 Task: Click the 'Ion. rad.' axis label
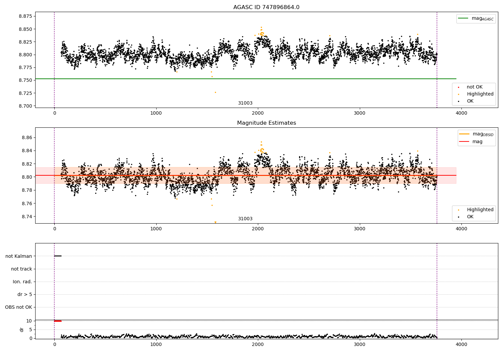(22, 282)
